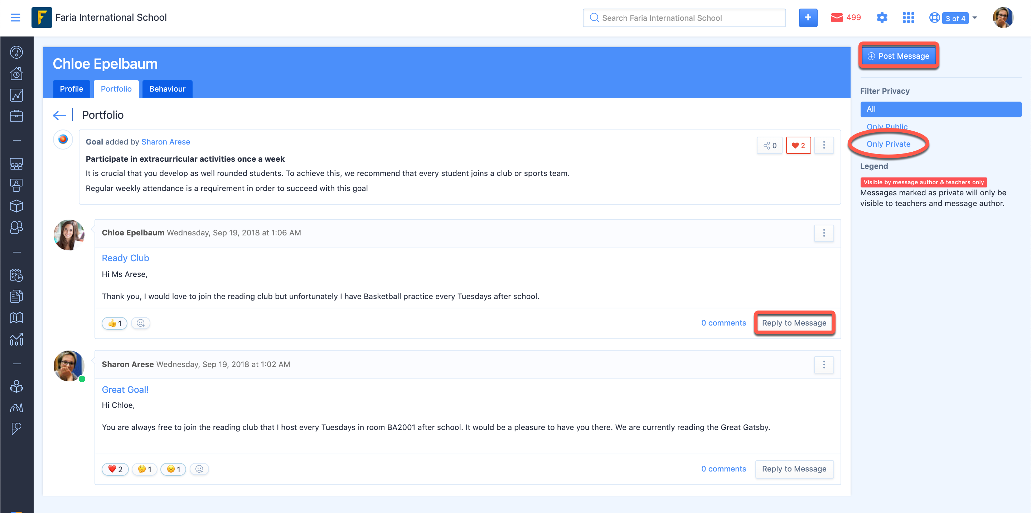
Task: Reply to the Ready Club message
Action: tap(794, 323)
